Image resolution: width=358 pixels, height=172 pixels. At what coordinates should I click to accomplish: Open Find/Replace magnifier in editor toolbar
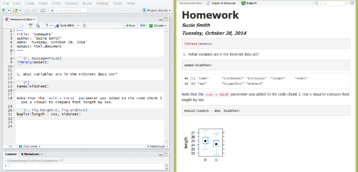tap(38, 26)
